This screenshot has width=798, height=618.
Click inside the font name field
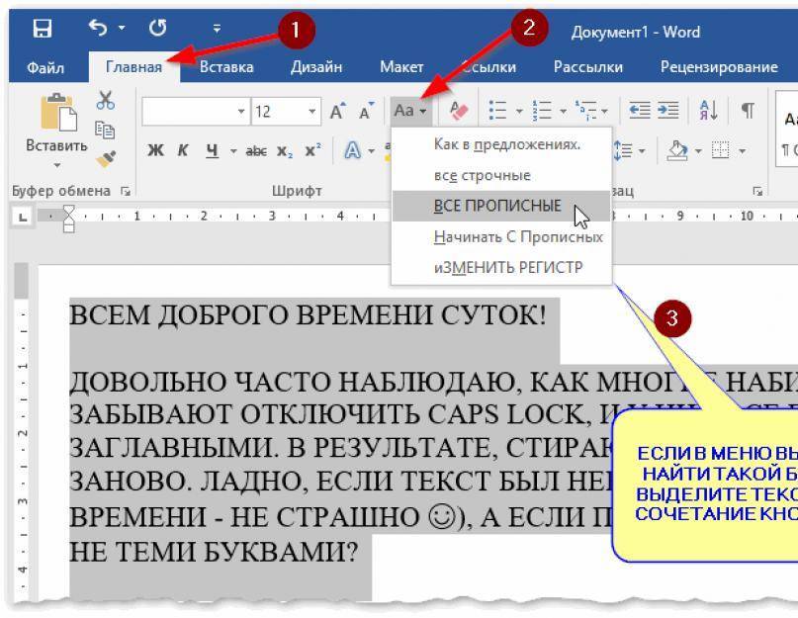tap(188, 112)
